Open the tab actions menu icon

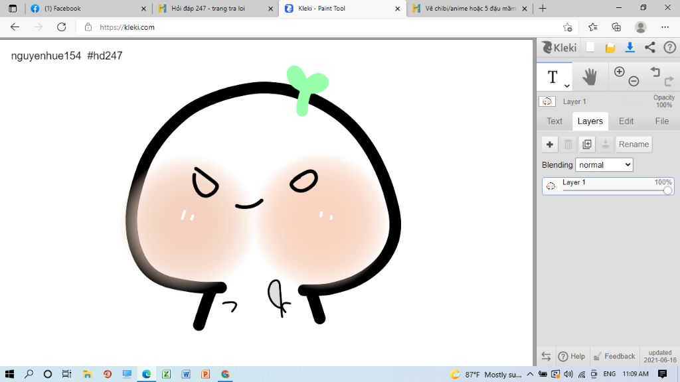point(13,8)
